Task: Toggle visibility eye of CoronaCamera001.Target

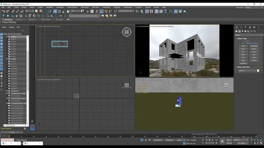Action: (x=7, y=103)
